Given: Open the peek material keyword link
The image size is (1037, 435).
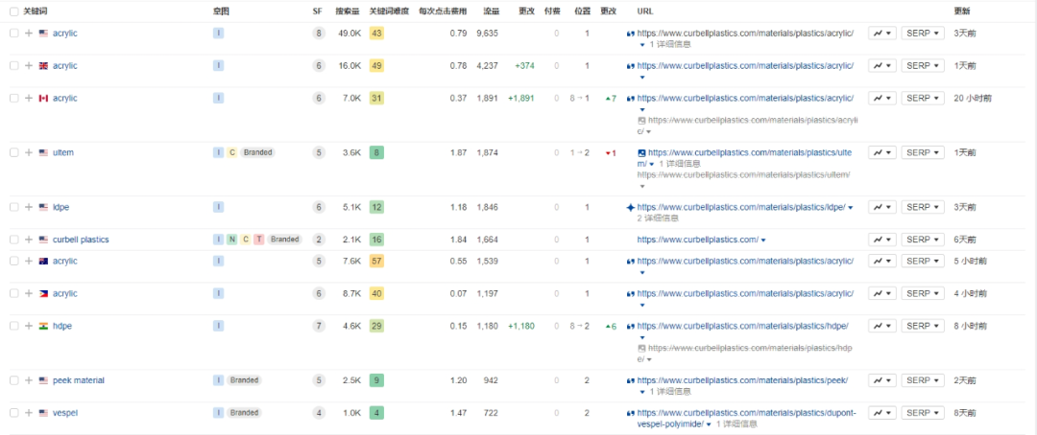Looking at the screenshot, I should 79,380.
